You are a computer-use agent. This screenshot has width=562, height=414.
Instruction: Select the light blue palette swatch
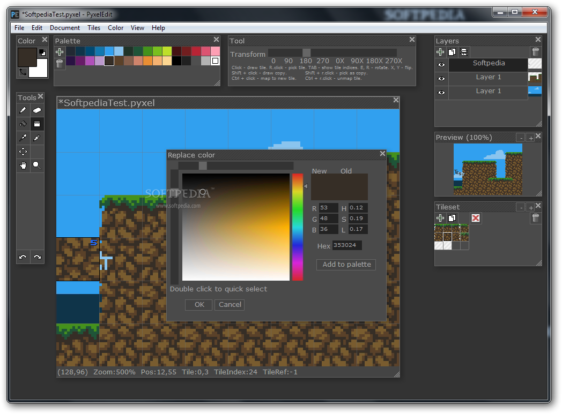coord(119,51)
